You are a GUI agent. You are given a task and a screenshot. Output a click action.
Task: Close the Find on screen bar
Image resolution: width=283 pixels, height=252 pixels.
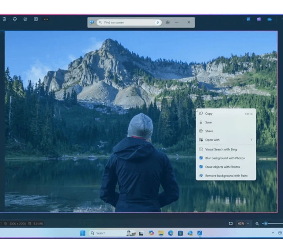(189, 22)
